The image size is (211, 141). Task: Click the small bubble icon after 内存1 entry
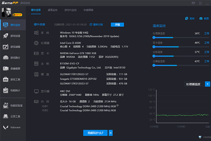click(117, 105)
